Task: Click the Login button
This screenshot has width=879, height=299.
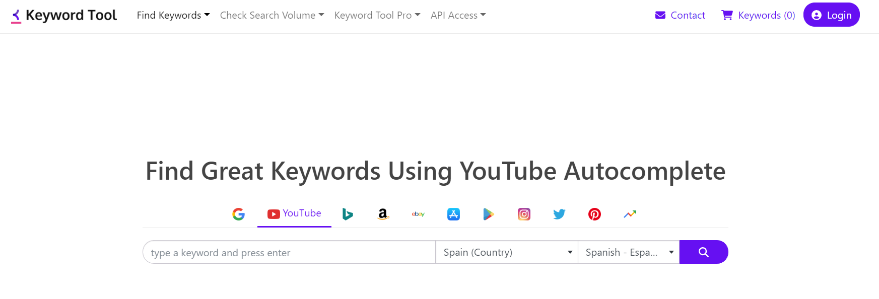Action: (832, 15)
